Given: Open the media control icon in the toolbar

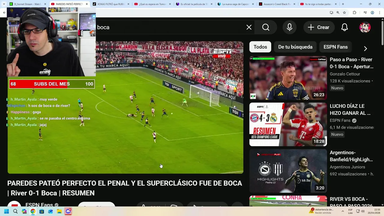Looking at the screenshot, I should [x=365, y=13].
